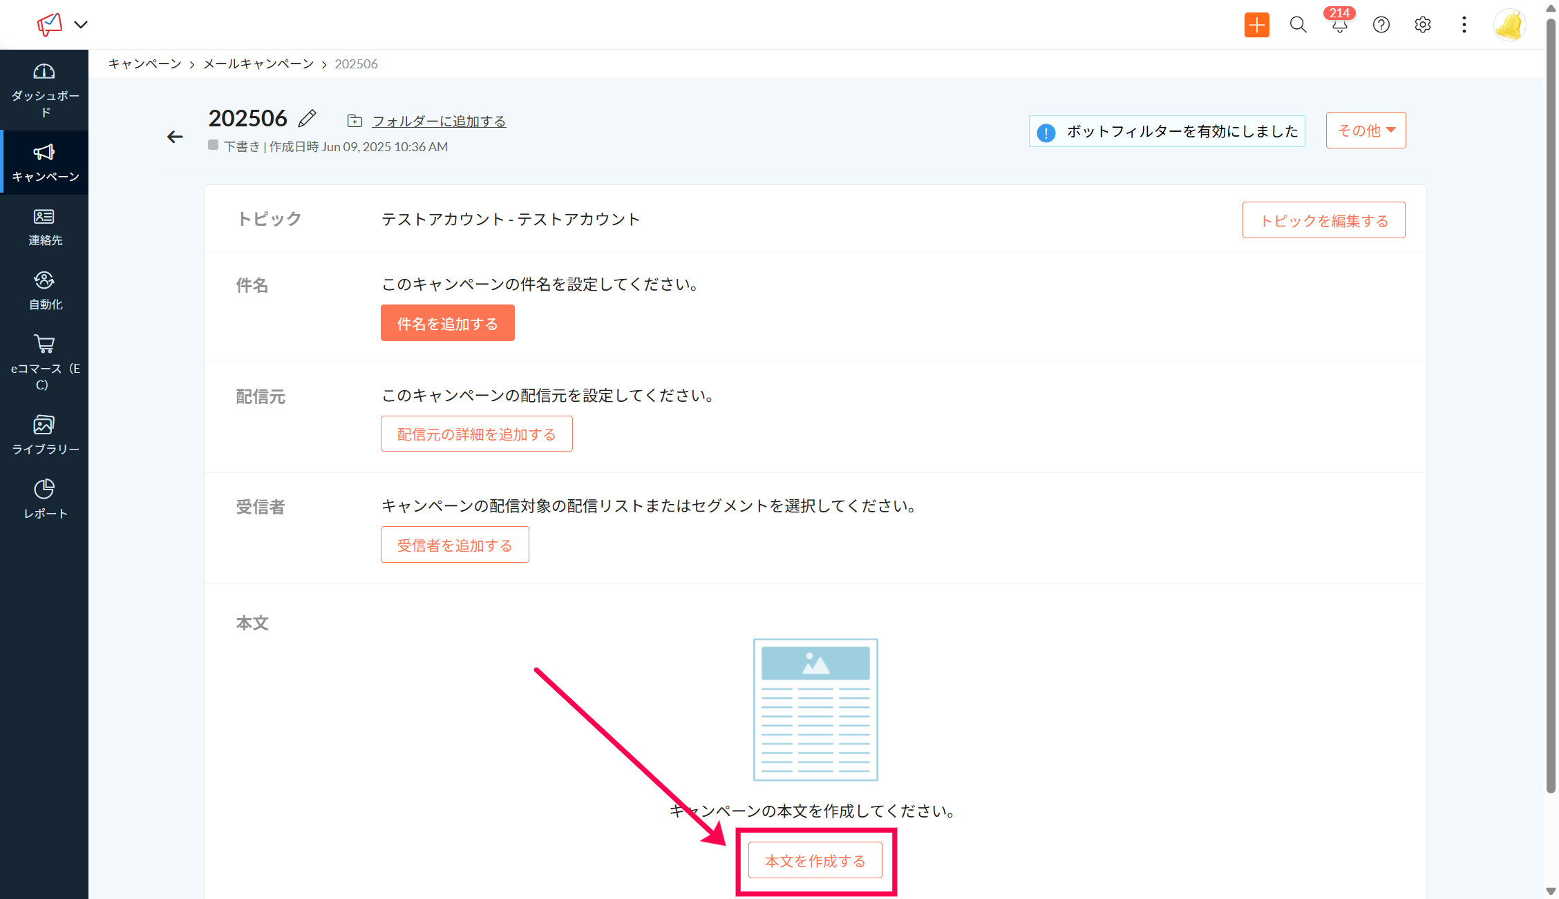1559x899 pixels.
Task: Open the その他 dropdown button
Action: (x=1366, y=130)
